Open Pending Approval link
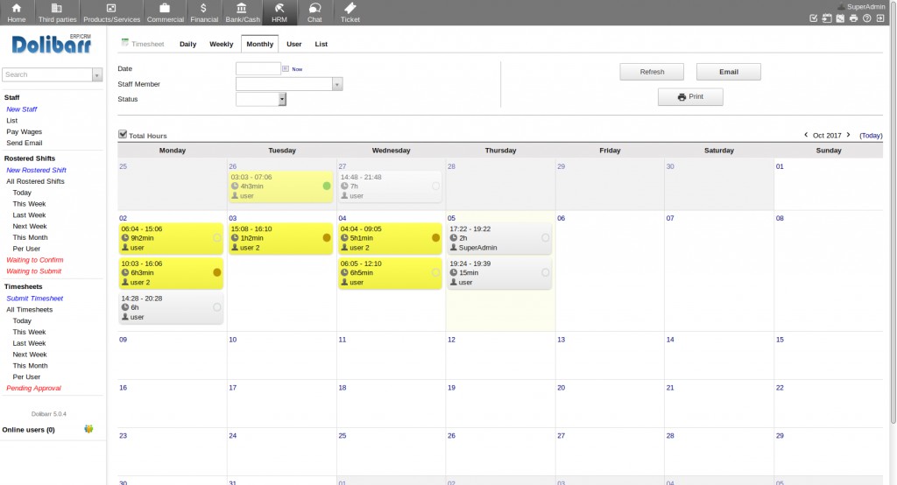Image resolution: width=897 pixels, height=485 pixels. tap(34, 388)
